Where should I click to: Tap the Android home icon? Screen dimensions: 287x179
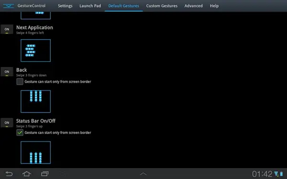tap(27, 174)
